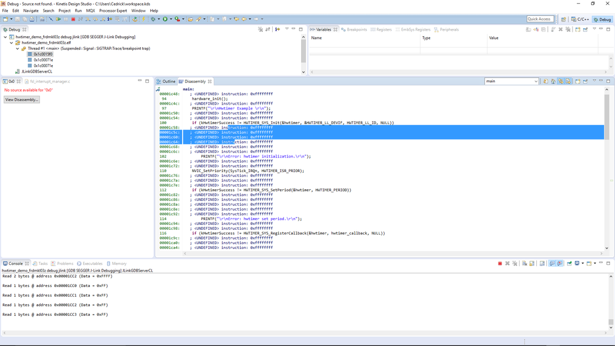Switch to the fsl_interrupt_manager.c editor tab
615x346 pixels.
point(50,81)
